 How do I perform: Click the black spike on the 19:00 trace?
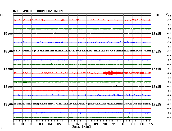click(45, 104)
